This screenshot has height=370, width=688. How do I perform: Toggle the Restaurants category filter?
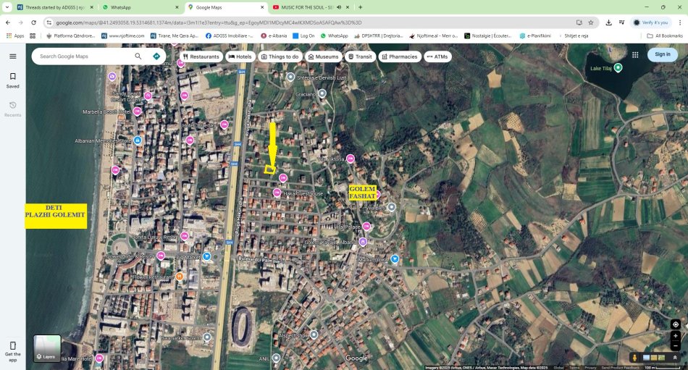[201, 56]
